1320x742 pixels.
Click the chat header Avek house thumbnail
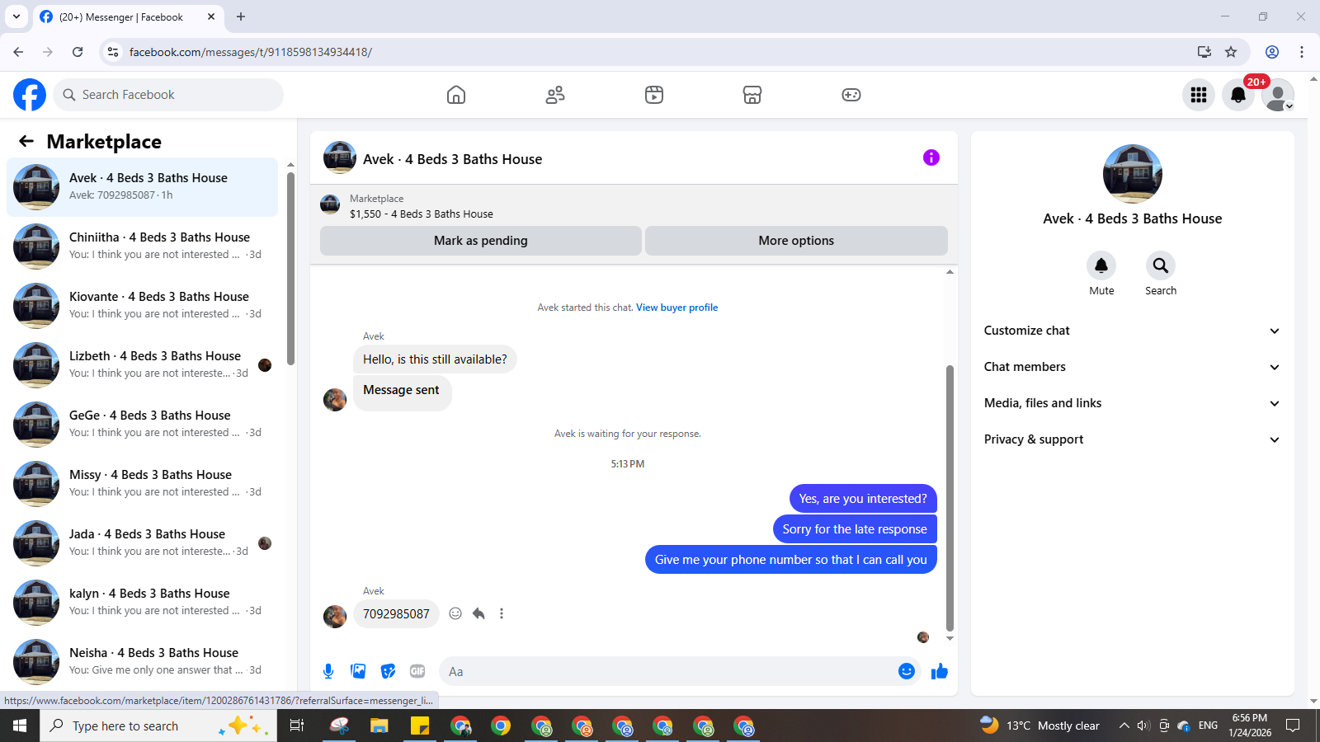coord(340,157)
